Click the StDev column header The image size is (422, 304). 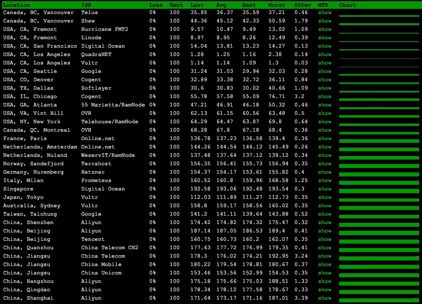click(303, 5)
